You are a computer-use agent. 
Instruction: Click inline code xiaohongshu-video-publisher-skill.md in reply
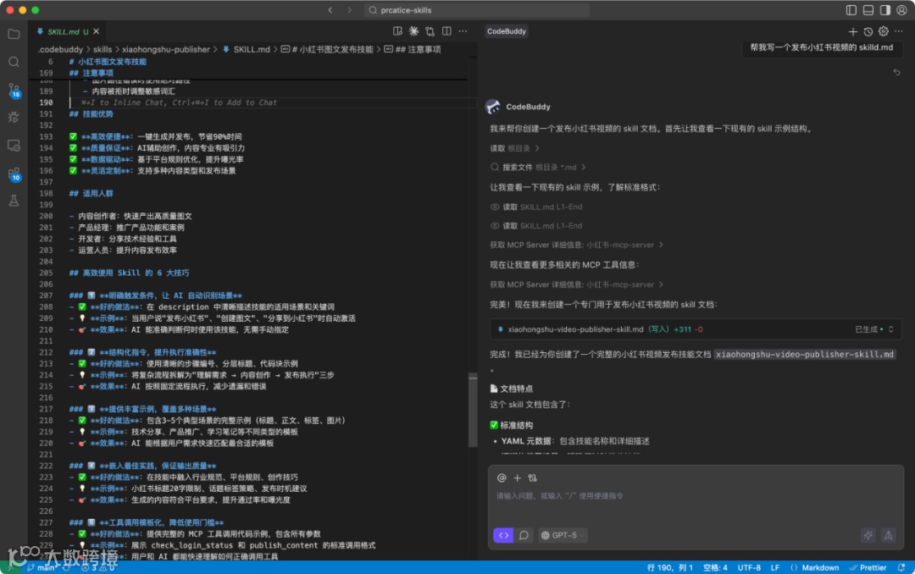[x=805, y=354]
